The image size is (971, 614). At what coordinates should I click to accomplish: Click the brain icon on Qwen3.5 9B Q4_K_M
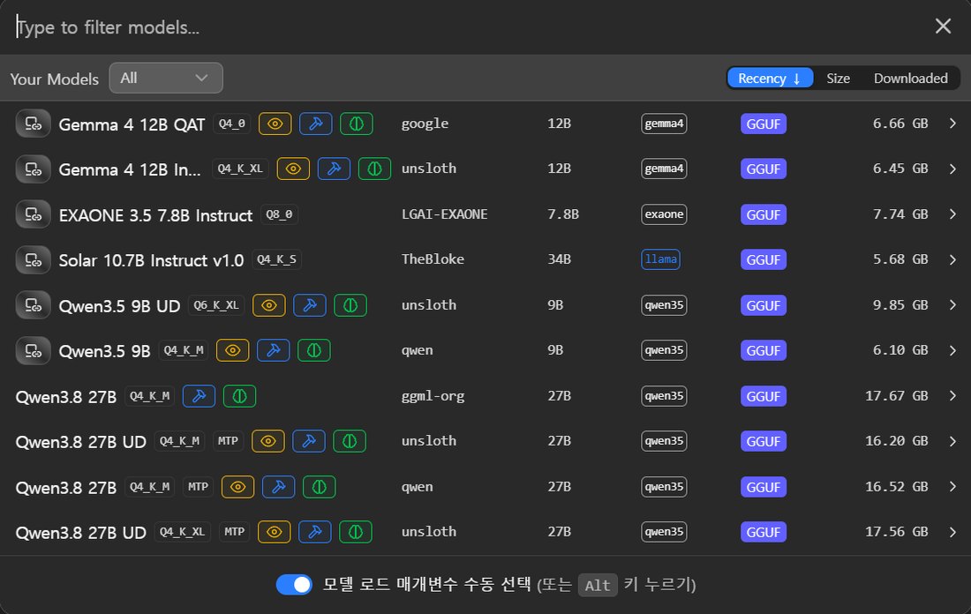click(x=314, y=350)
